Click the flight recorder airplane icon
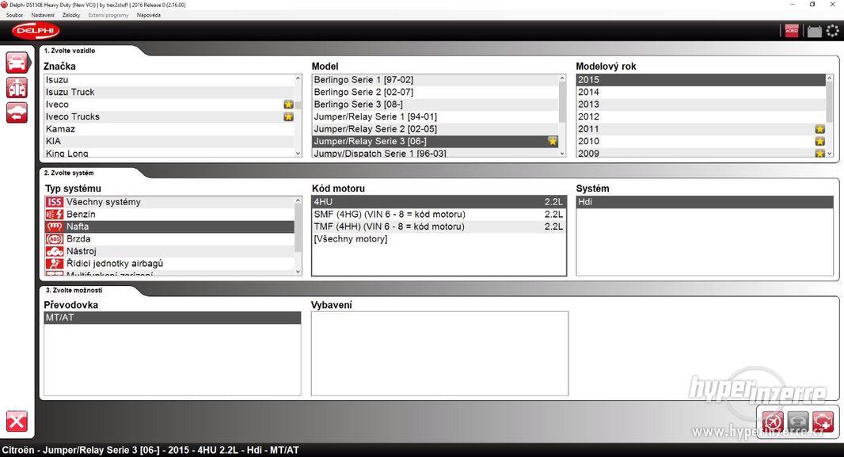 (773, 421)
